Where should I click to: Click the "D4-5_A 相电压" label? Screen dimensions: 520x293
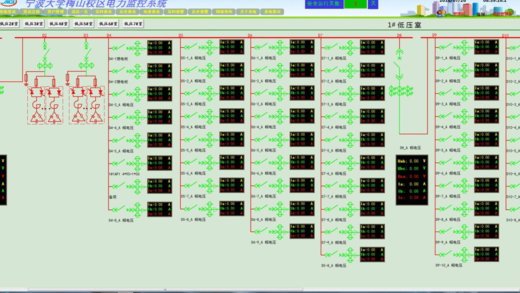121,151
